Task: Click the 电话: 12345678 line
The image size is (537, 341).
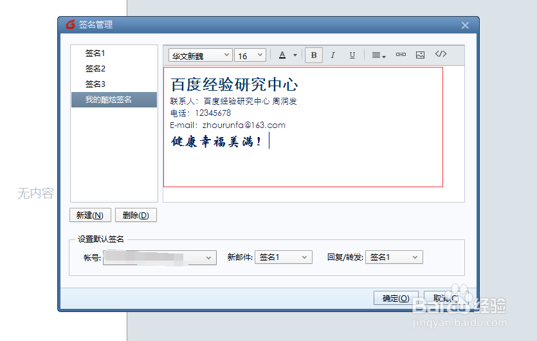Action: pos(201,113)
